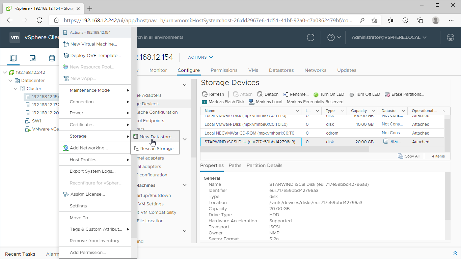Switch to the Datastores tab

pos(281,70)
